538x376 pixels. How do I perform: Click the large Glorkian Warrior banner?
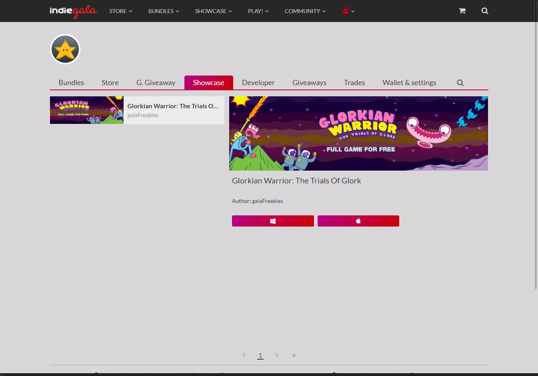coord(358,133)
